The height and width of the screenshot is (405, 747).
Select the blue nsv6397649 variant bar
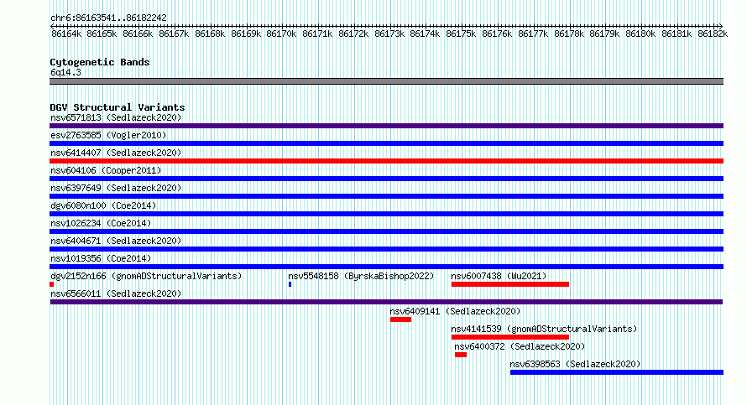click(386, 196)
